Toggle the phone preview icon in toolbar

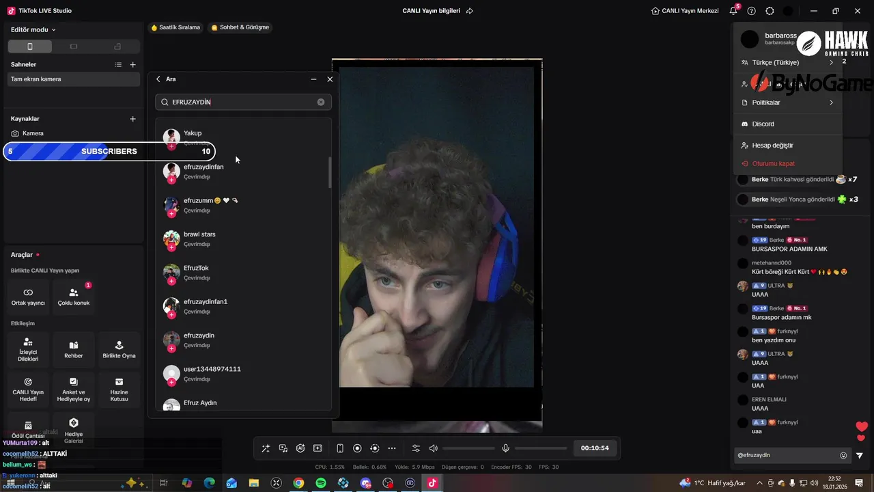pyautogui.click(x=340, y=448)
